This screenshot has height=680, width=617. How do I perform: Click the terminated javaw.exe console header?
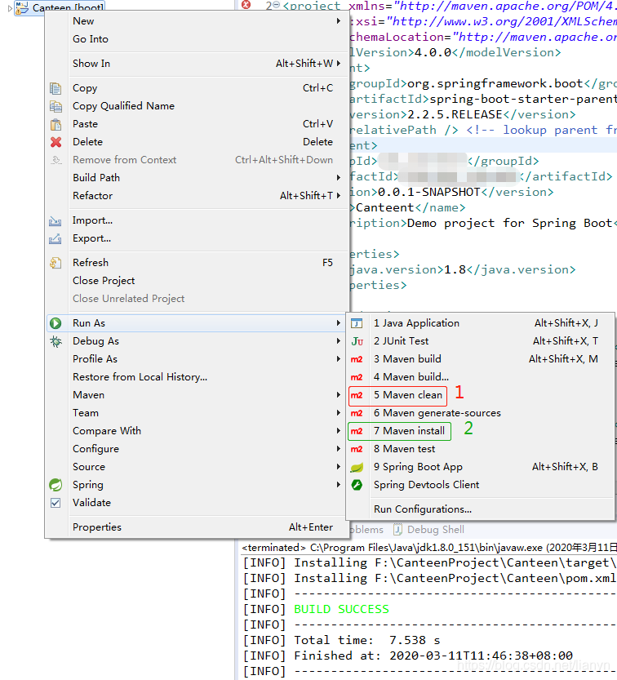(x=429, y=548)
